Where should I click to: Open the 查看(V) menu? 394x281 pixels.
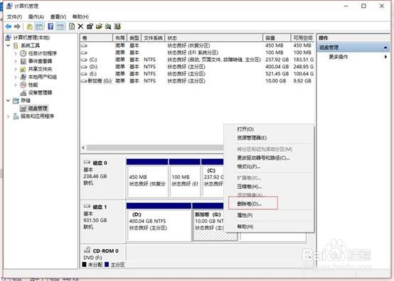58,17
